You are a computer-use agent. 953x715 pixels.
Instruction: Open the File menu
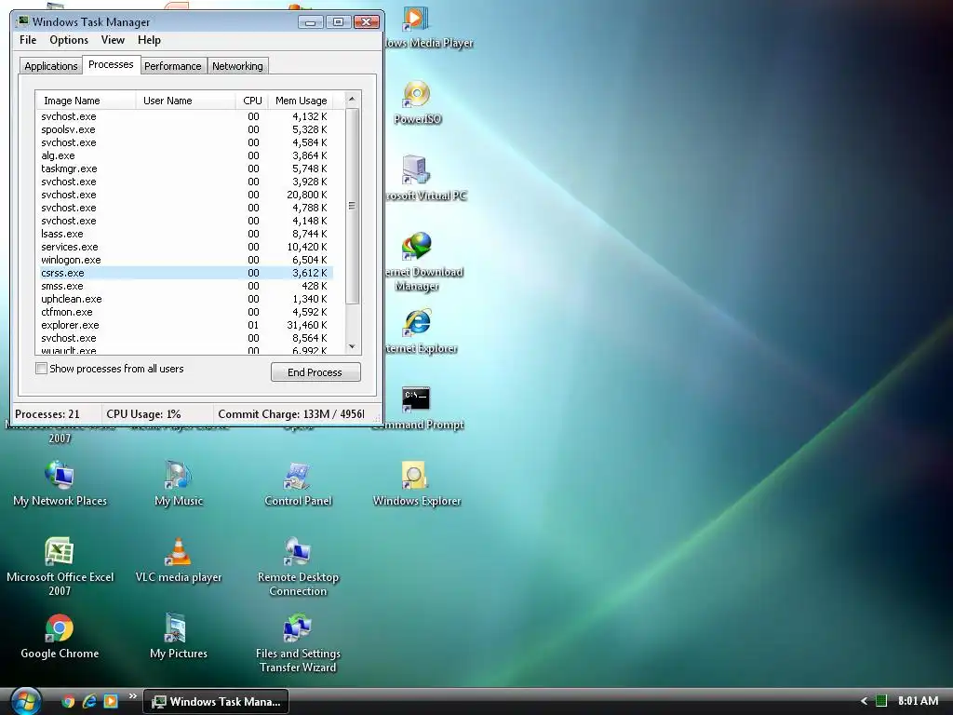click(x=28, y=40)
